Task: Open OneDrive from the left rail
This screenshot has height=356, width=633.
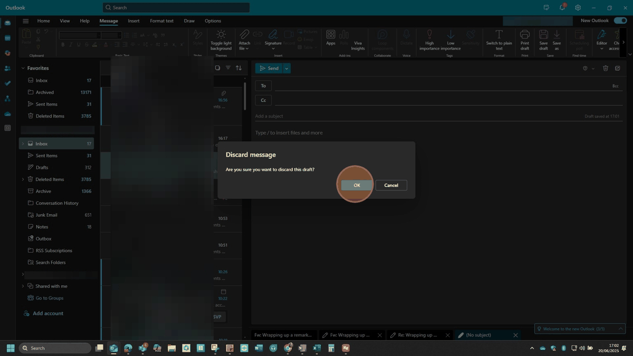Action: coord(7,113)
